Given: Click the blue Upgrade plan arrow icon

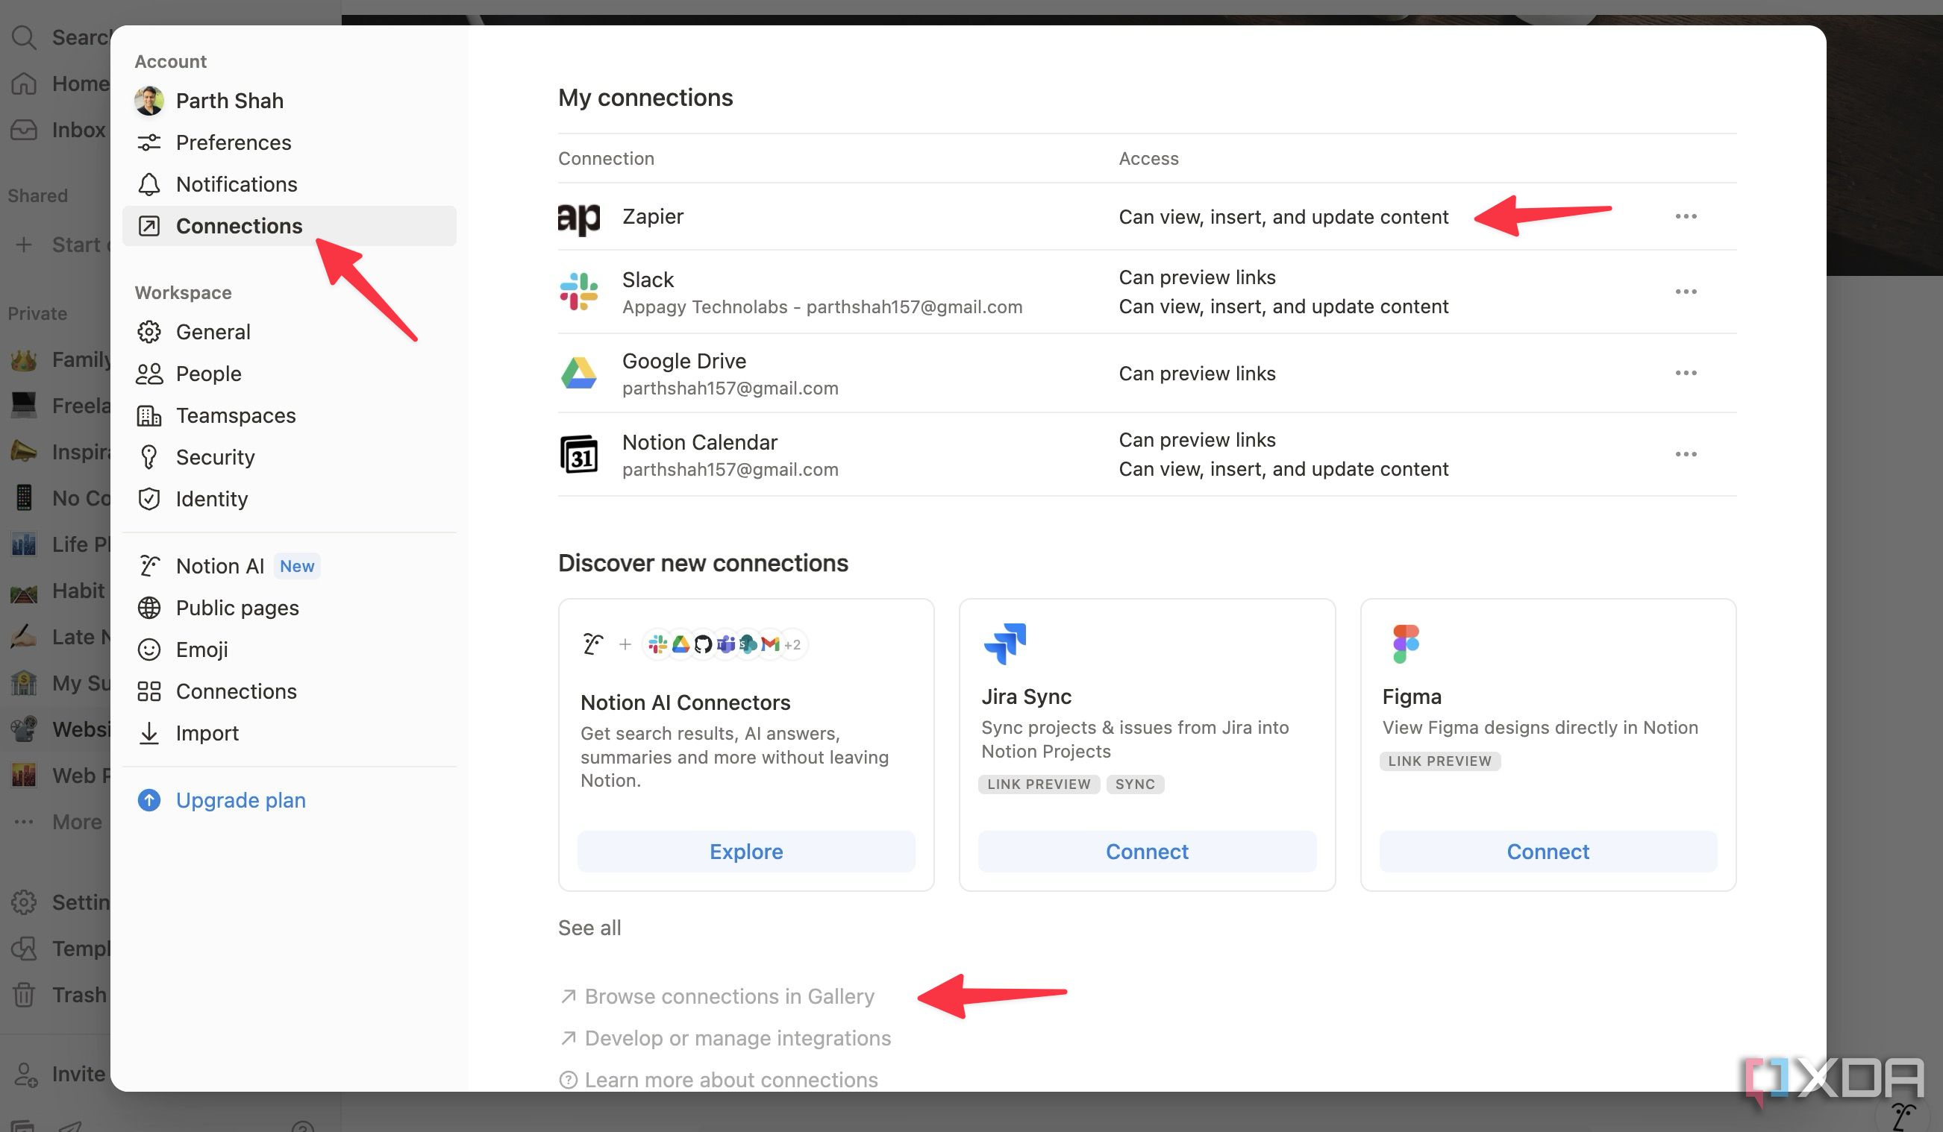Looking at the screenshot, I should coord(148,800).
